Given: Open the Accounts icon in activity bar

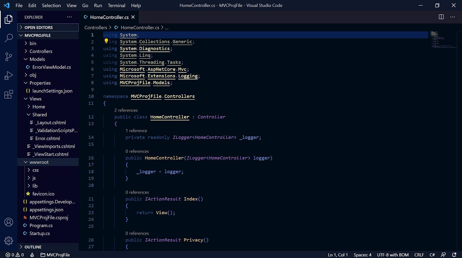Looking at the screenshot, I should click(9, 222).
